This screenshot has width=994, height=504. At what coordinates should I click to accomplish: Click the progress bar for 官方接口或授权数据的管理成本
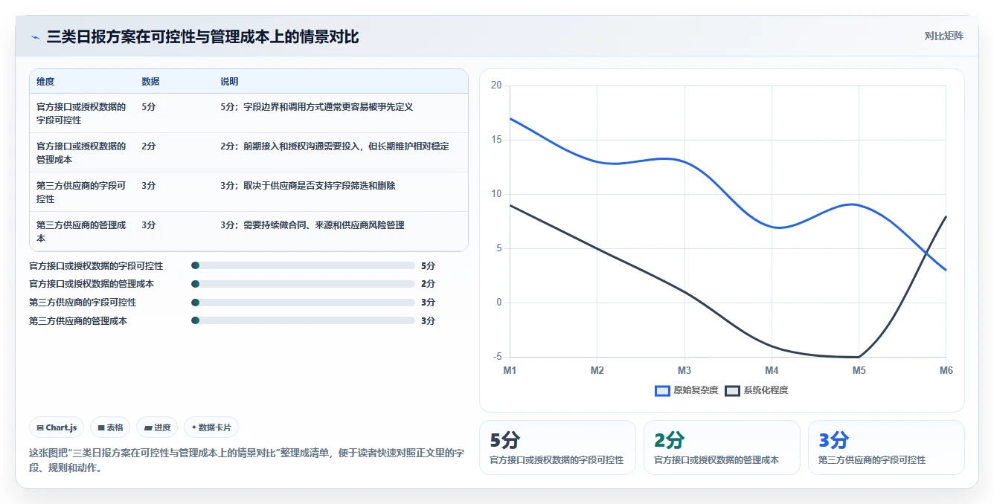coord(303,284)
